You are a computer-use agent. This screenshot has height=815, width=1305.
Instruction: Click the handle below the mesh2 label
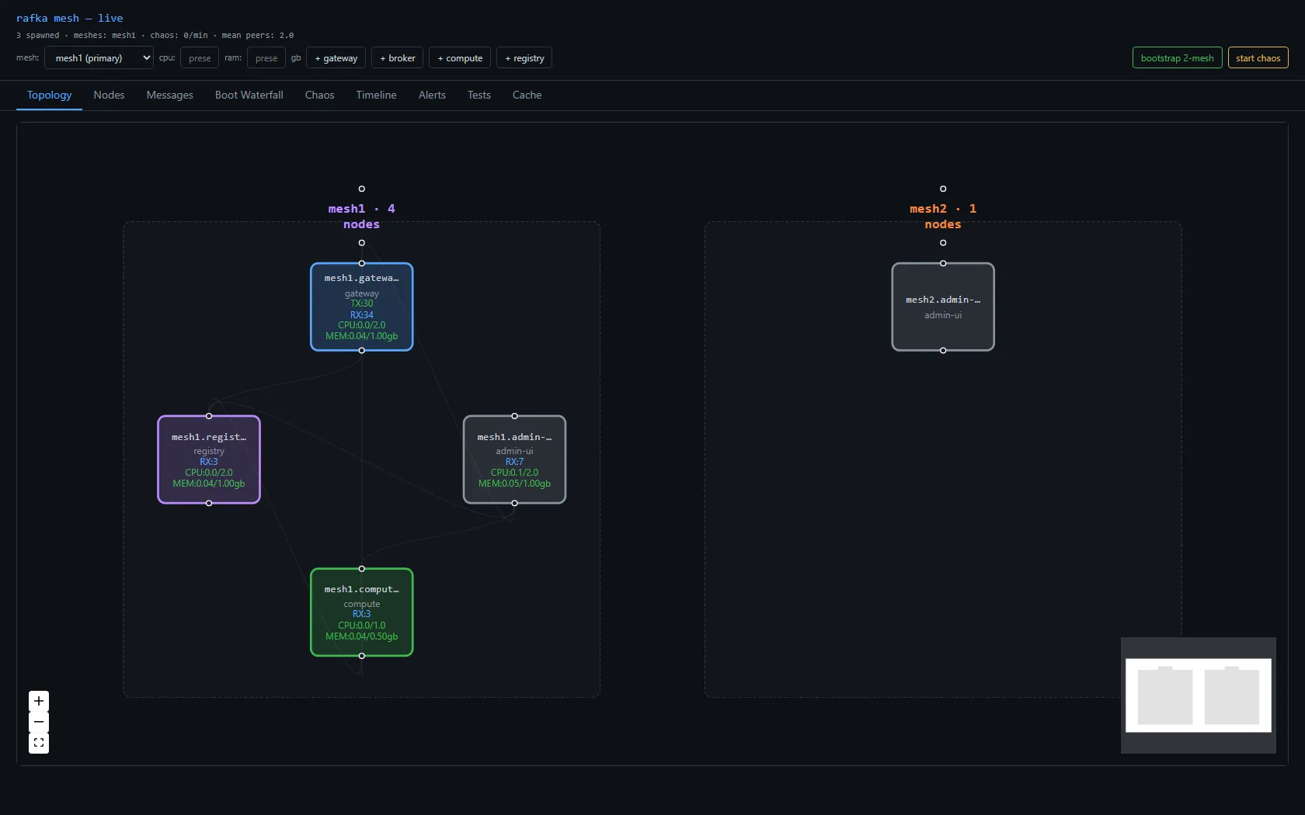[x=943, y=243]
